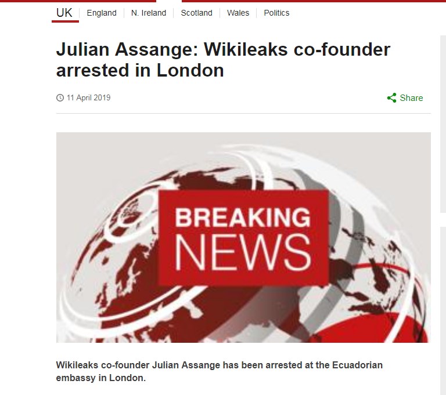446x395 pixels.
Task: Click the word Wikileaks in the headline
Action: (x=246, y=49)
